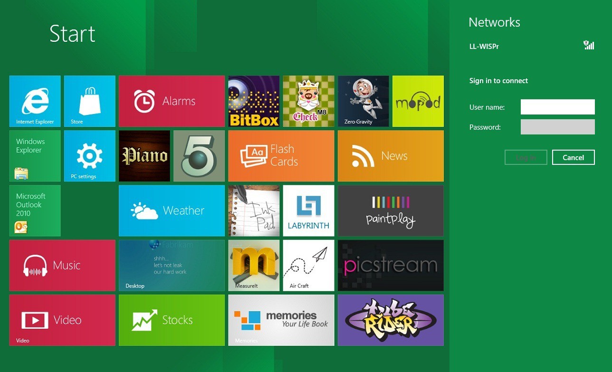Viewport: 612px width, 372px height.
Task: Launch Microsoft Outlook 2010
Action: [x=34, y=210]
